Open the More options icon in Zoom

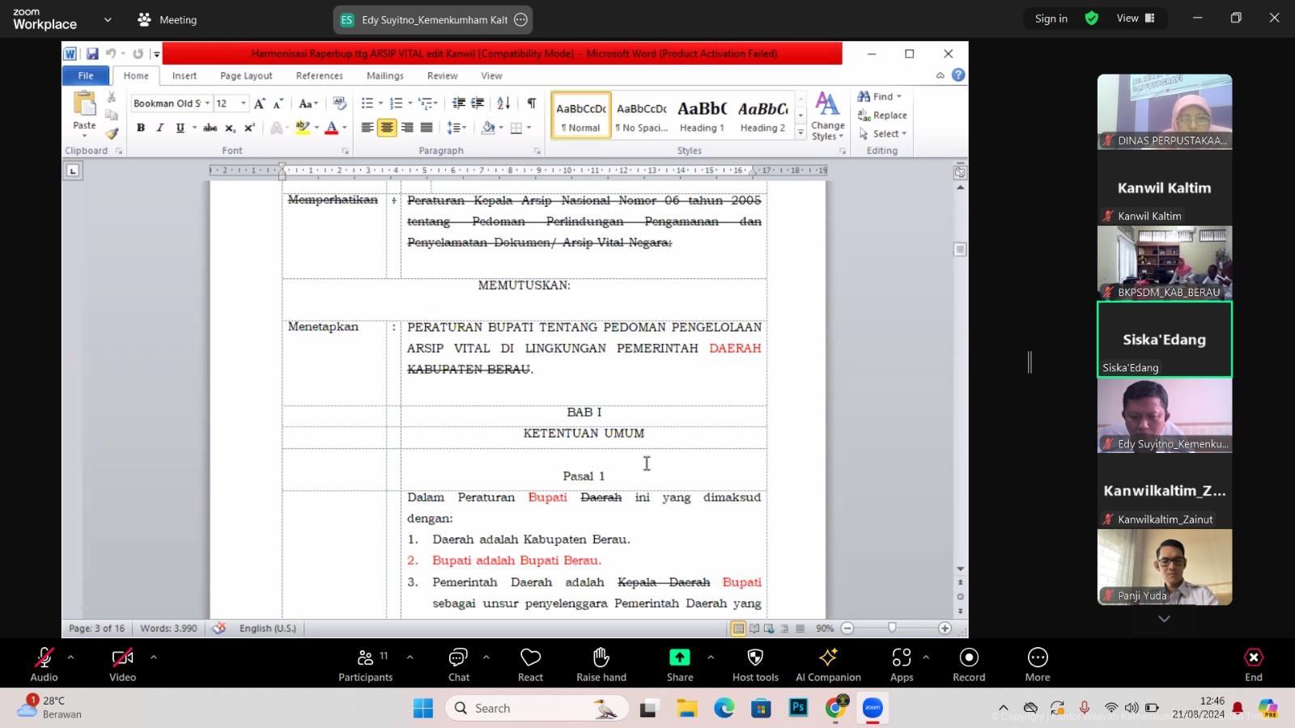1038,658
